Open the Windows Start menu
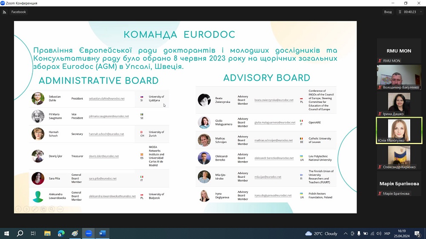The width and height of the screenshot is (426, 239). coord(6,233)
